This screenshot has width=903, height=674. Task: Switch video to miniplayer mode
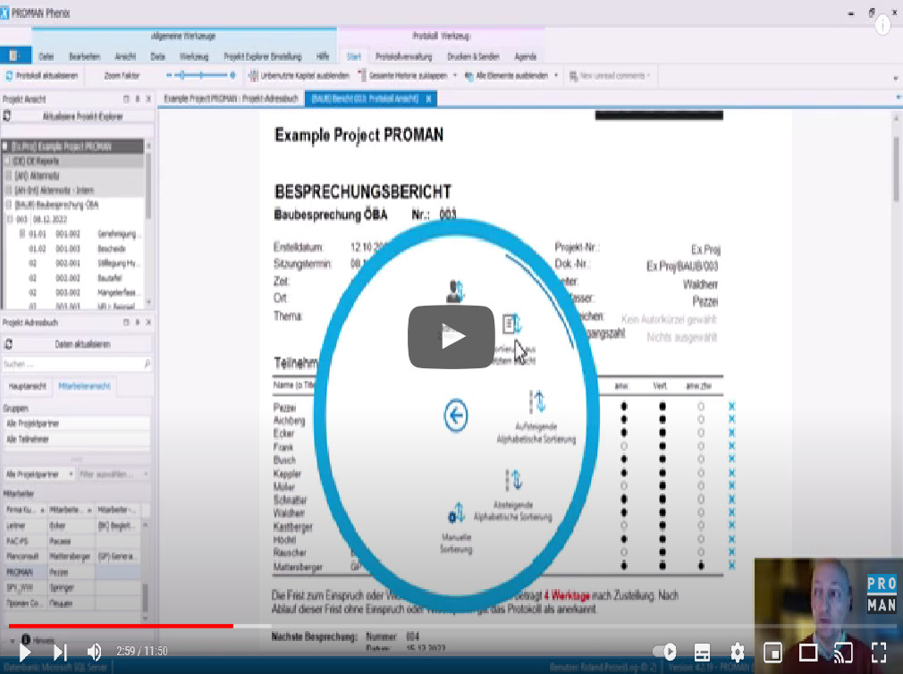[x=772, y=653]
